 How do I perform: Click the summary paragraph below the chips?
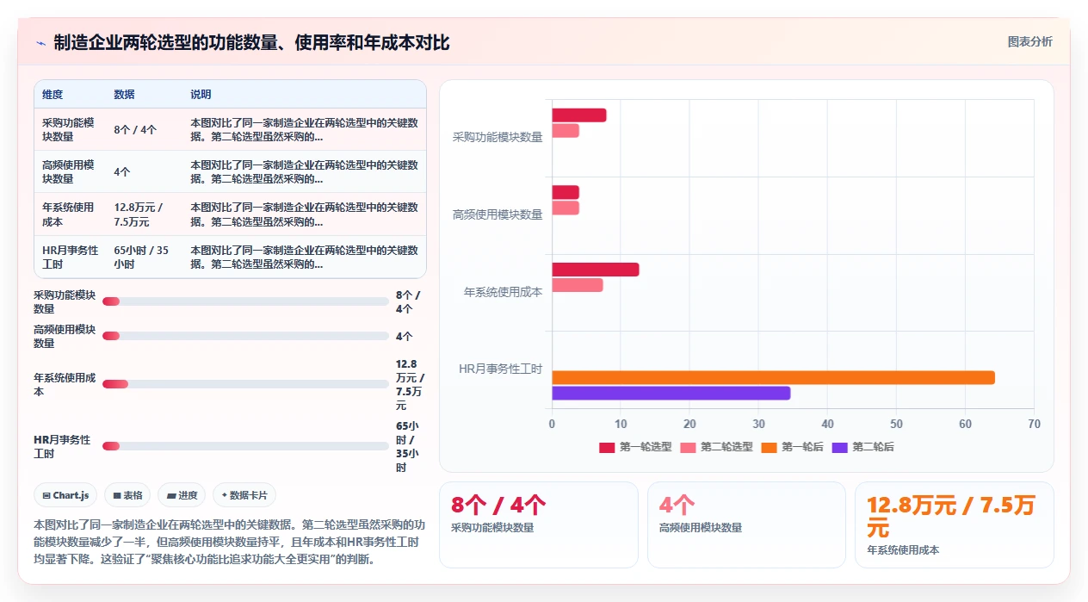coord(229,541)
